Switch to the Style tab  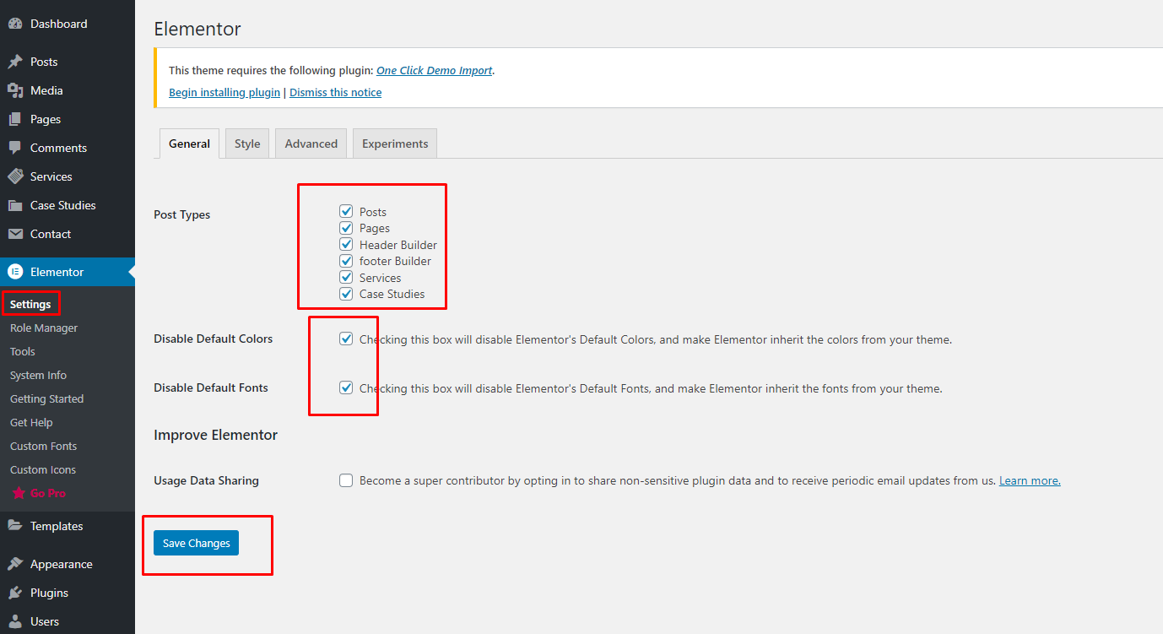[x=247, y=144]
